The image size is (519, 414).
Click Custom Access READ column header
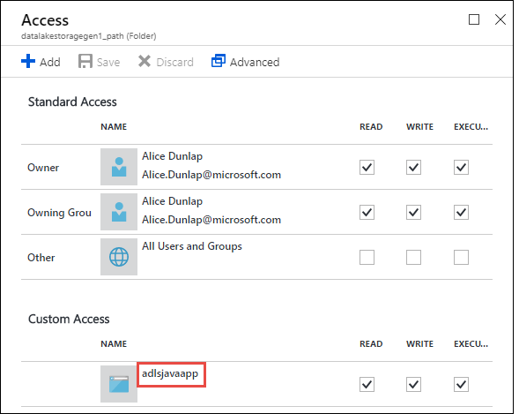pyautogui.click(x=371, y=344)
